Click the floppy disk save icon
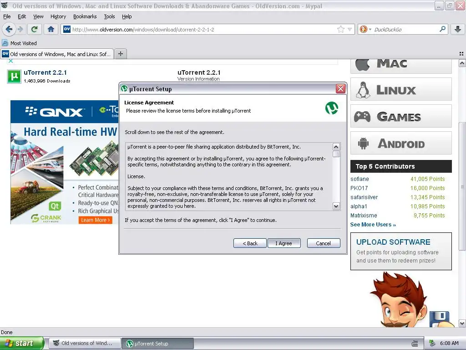 439,319
